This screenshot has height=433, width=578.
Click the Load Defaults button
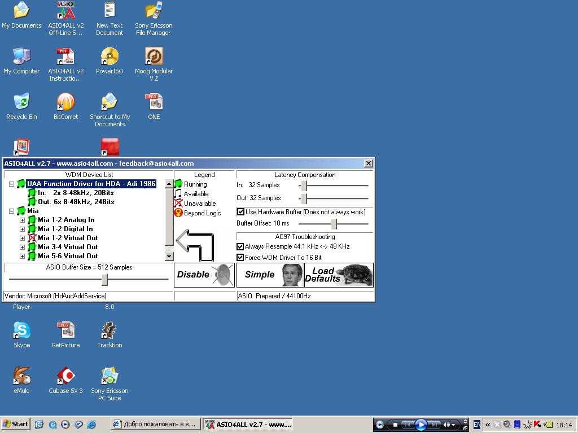click(339, 275)
